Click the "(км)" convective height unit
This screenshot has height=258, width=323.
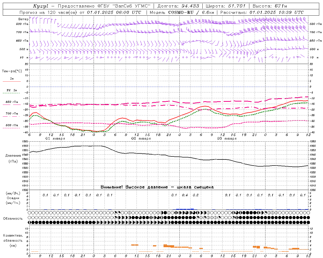click(13, 245)
